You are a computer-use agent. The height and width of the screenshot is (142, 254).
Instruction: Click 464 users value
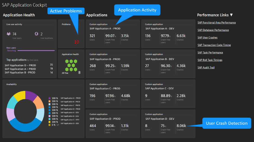coord(93,126)
